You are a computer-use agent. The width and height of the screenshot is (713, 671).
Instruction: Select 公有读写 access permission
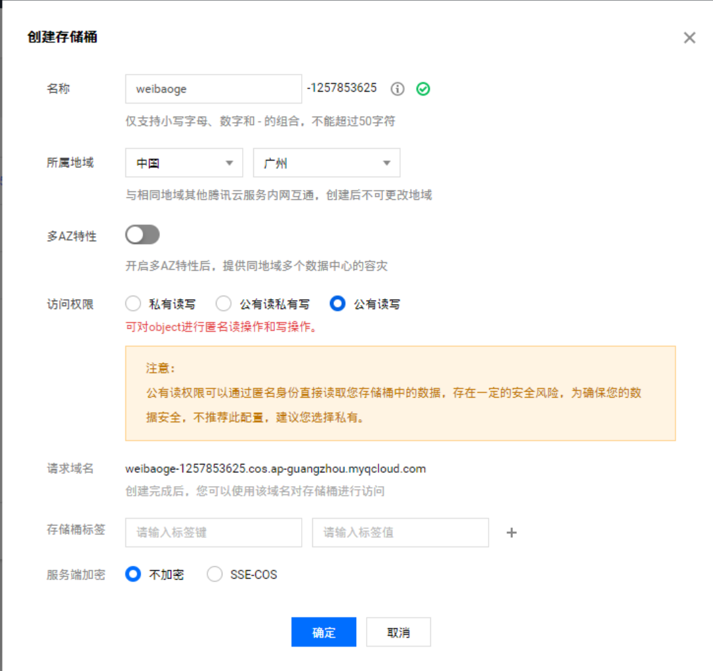coord(338,304)
